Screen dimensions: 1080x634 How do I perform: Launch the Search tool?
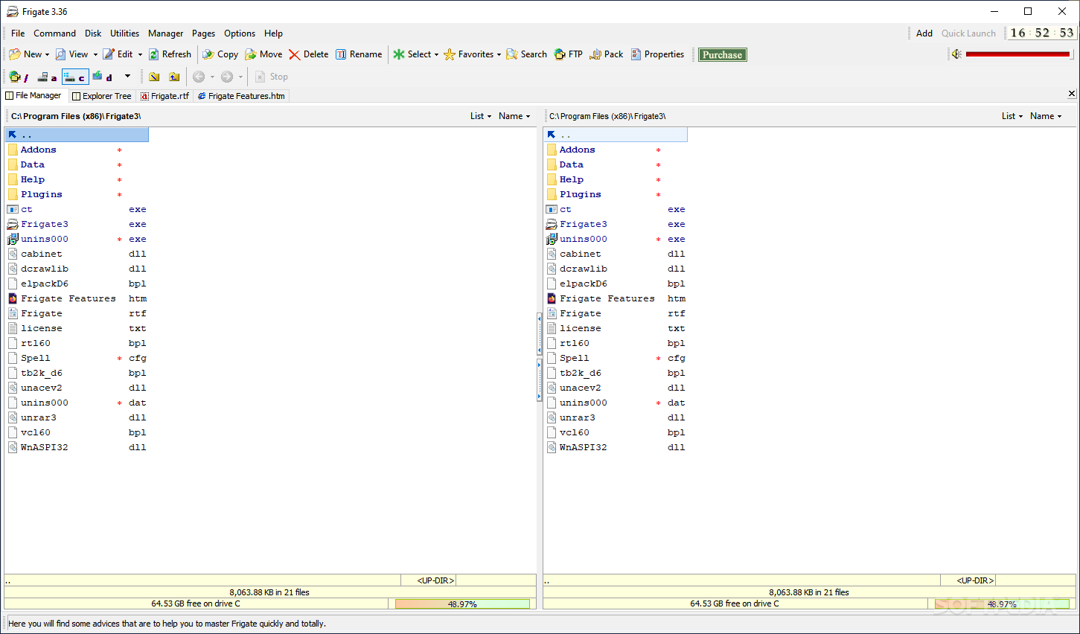point(526,54)
